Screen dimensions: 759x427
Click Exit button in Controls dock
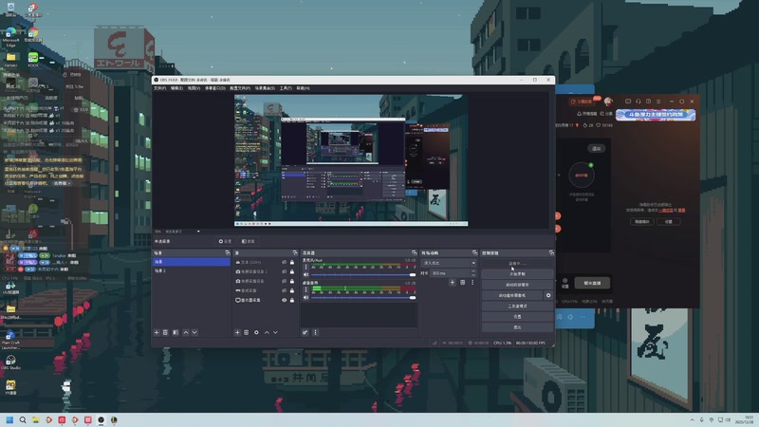[517, 327]
